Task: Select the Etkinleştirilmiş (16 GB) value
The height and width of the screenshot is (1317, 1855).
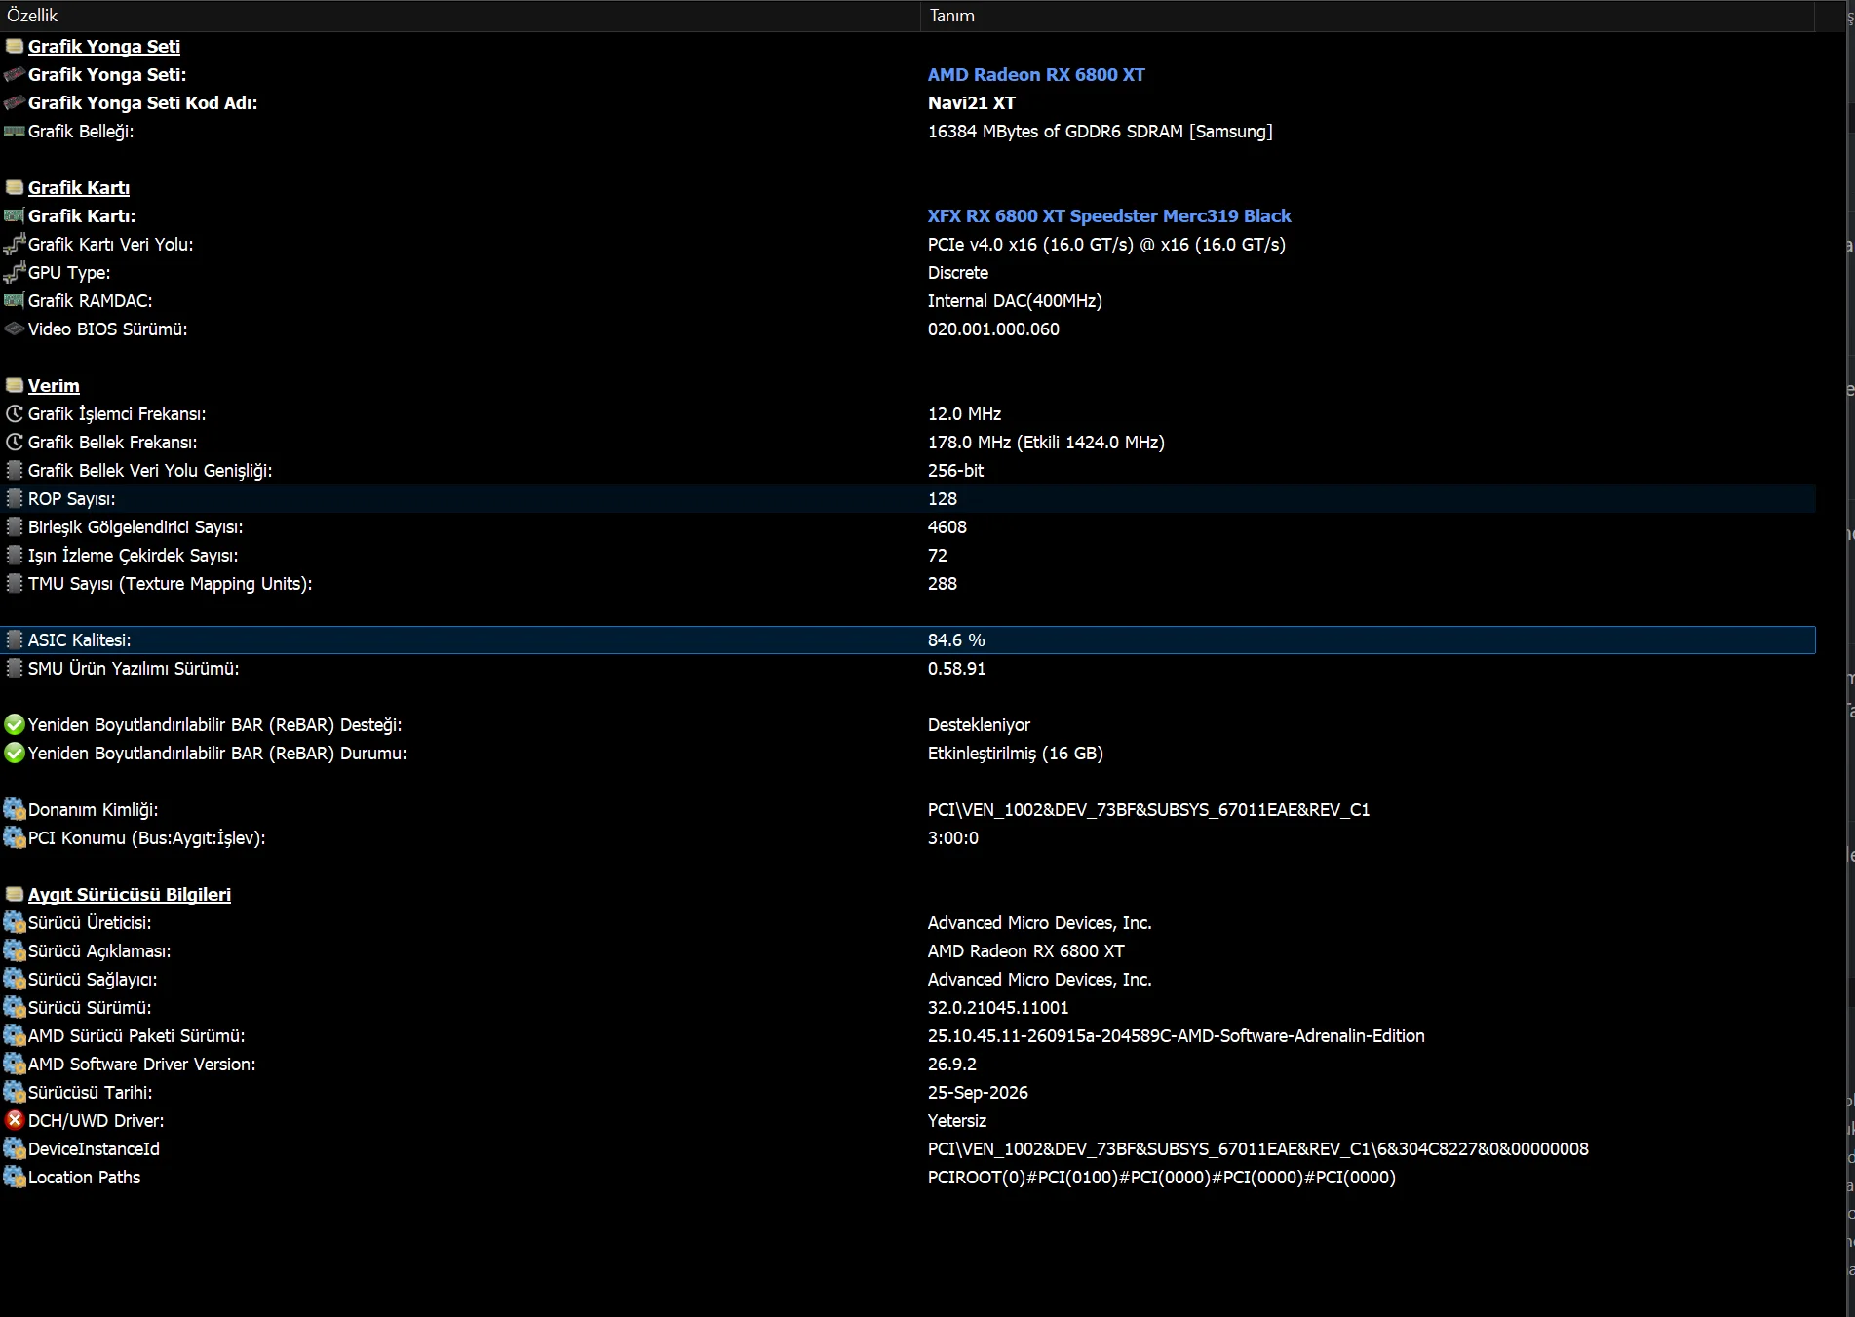Action: 1016,753
